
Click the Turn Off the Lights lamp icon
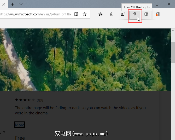click(135, 14)
